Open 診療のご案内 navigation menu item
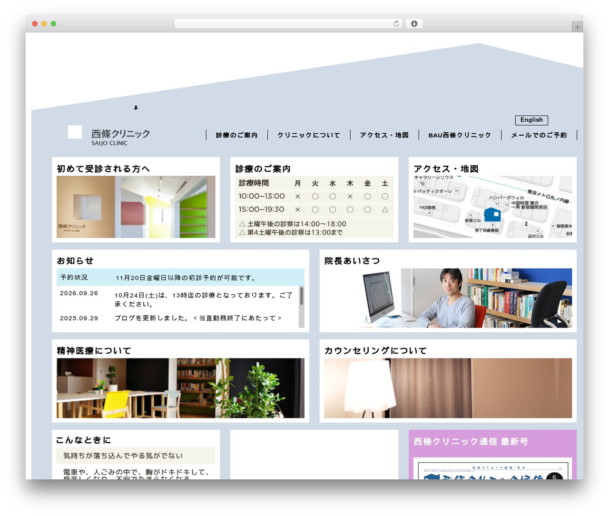The width and height of the screenshot is (609, 516). pos(236,135)
